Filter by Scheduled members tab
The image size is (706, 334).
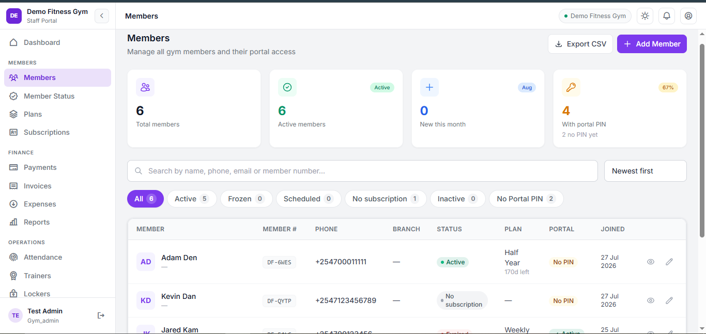pos(309,199)
